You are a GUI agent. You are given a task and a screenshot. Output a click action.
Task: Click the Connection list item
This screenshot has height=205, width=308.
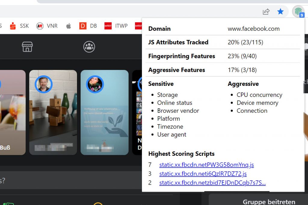(252, 111)
